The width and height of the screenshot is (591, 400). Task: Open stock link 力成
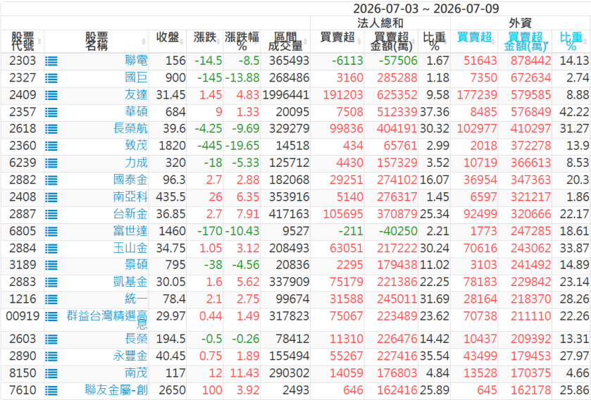pos(136,163)
